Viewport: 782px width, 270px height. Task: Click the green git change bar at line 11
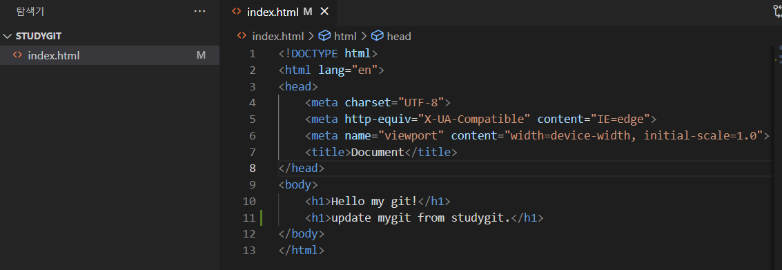click(x=262, y=218)
